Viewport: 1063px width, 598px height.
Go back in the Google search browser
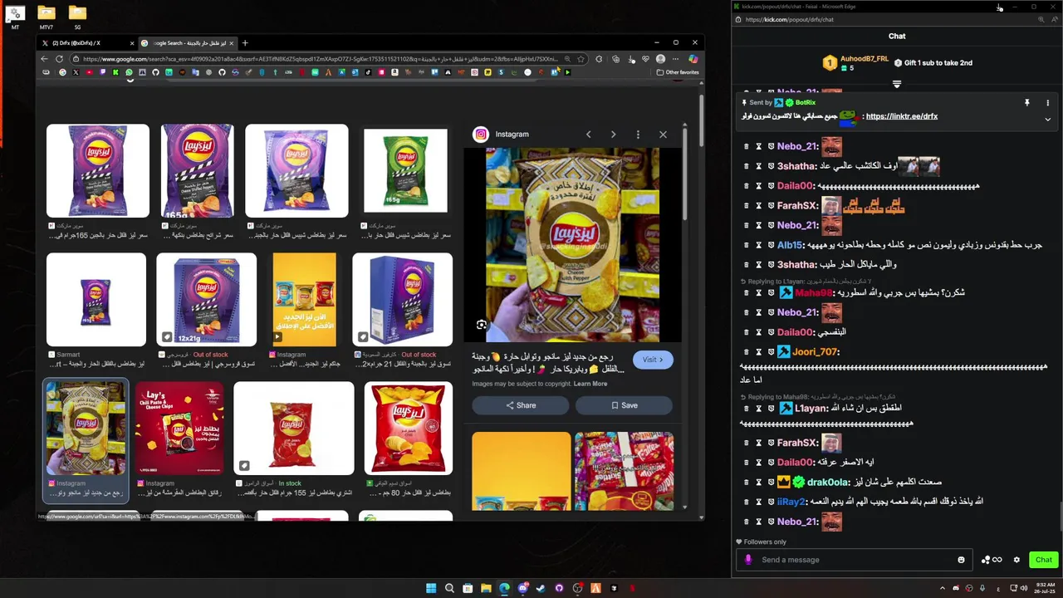46,59
